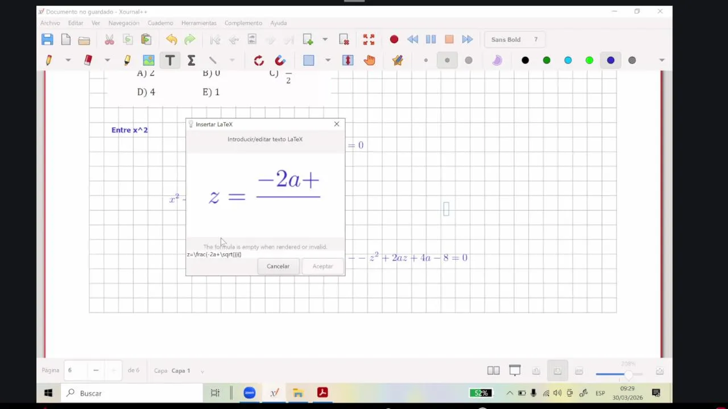
Task: Open the Sans Bold font selector
Action: pos(514,40)
